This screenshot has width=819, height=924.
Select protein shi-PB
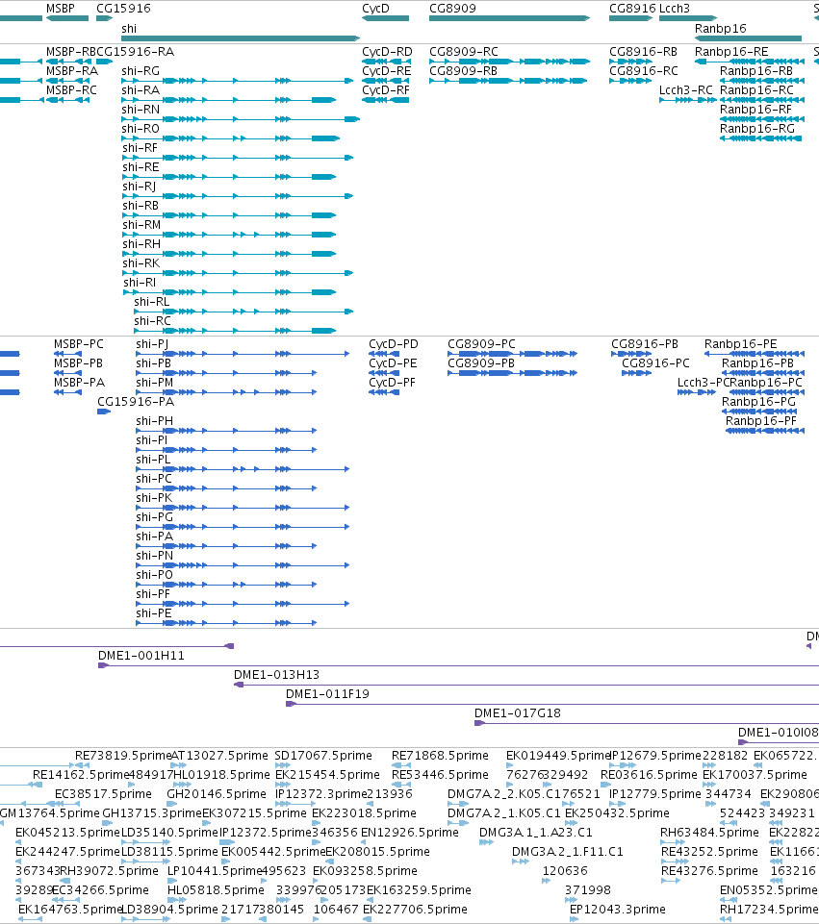coord(226,373)
